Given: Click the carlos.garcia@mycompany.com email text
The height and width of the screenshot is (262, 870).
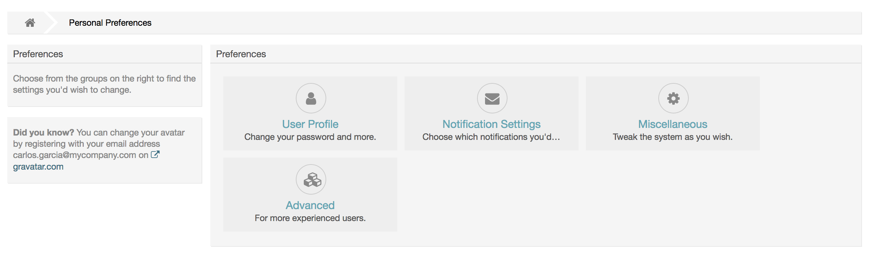Looking at the screenshot, I should point(74,155).
